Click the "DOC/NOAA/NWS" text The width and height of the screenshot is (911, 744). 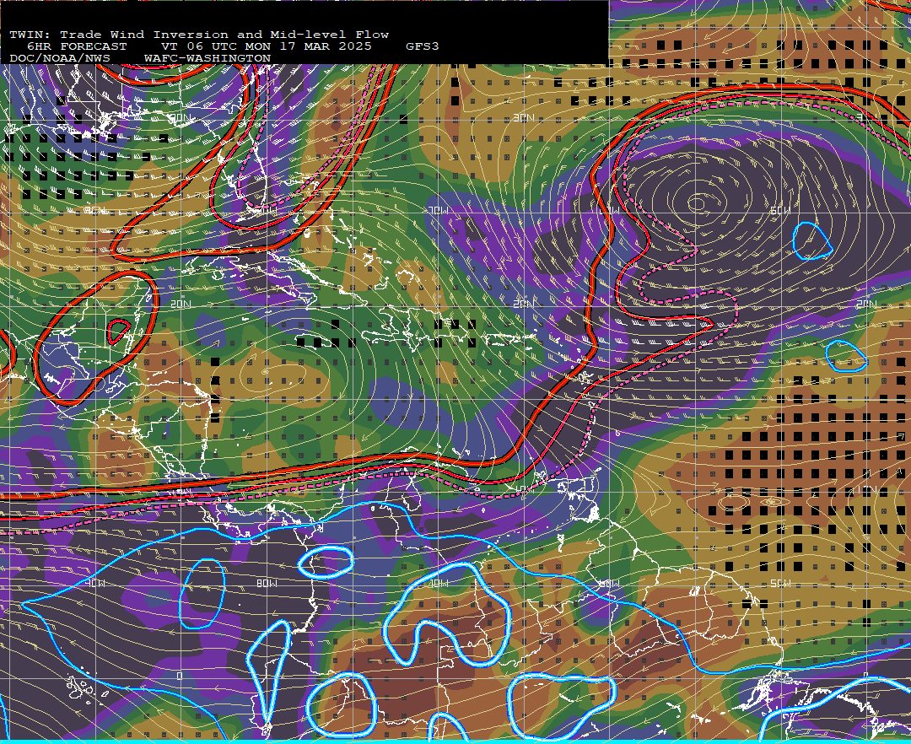[x=59, y=59]
